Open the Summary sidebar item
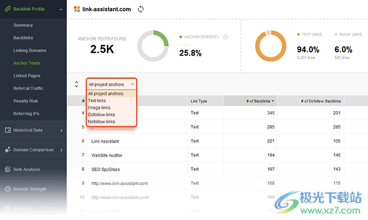 pyautogui.click(x=23, y=25)
